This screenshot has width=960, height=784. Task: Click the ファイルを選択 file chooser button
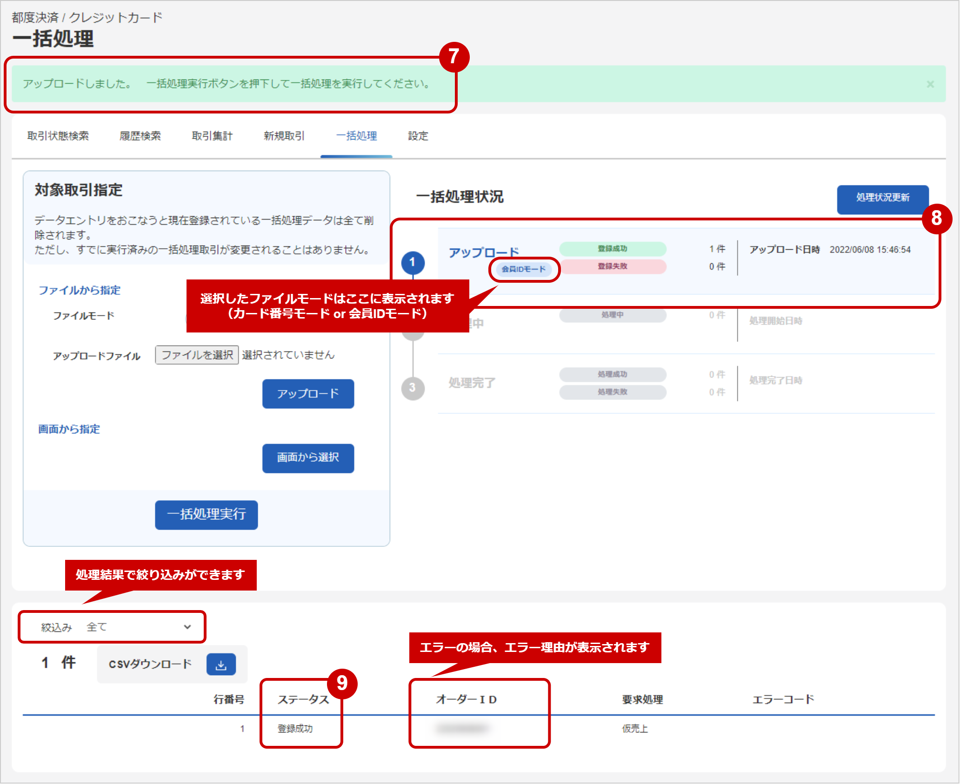coord(197,355)
